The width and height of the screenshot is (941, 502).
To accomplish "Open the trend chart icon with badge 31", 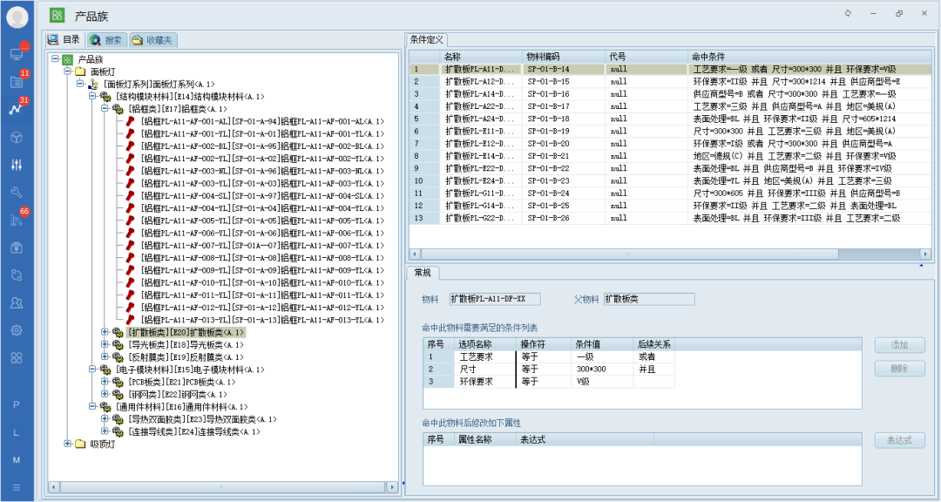I will tap(17, 109).
